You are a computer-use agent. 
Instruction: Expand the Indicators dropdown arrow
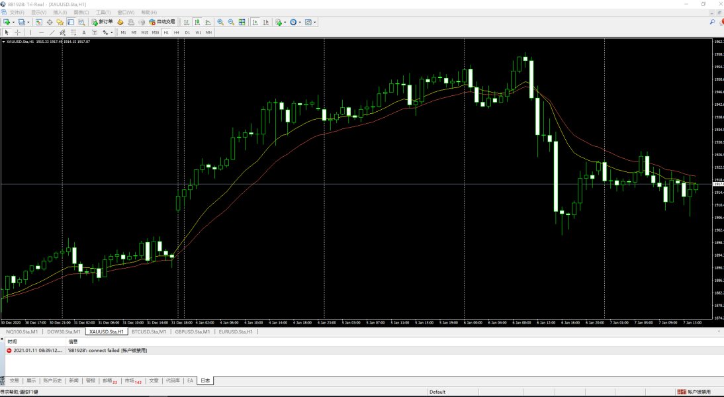click(x=285, y=22)
